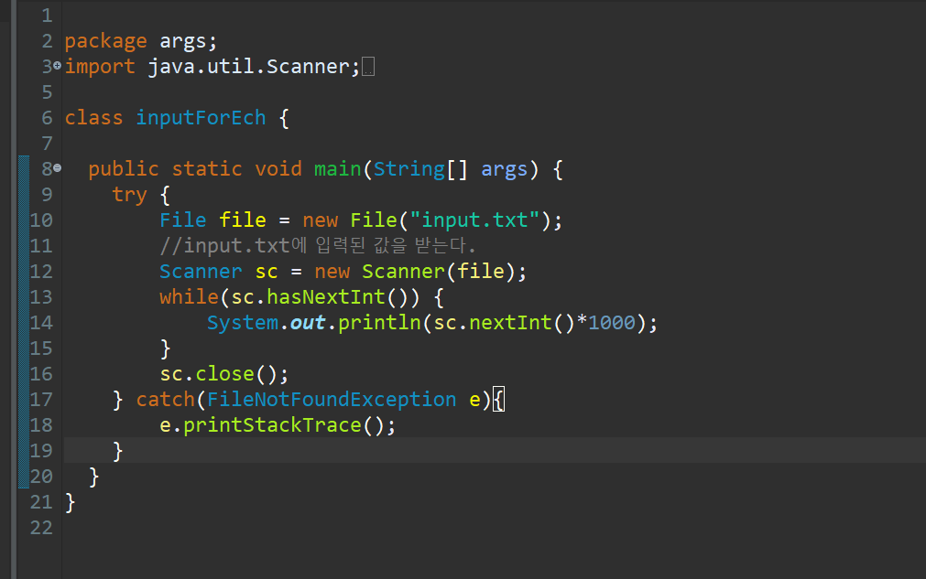Click the 'while' keyword on line 13
926x579 pixels.
pos(189,296)
